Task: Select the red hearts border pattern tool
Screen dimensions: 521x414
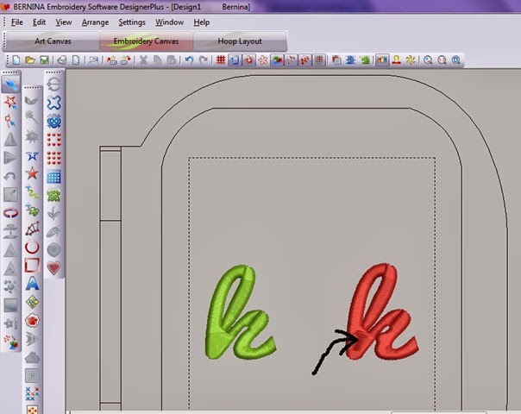Action: tap(53, 140)
